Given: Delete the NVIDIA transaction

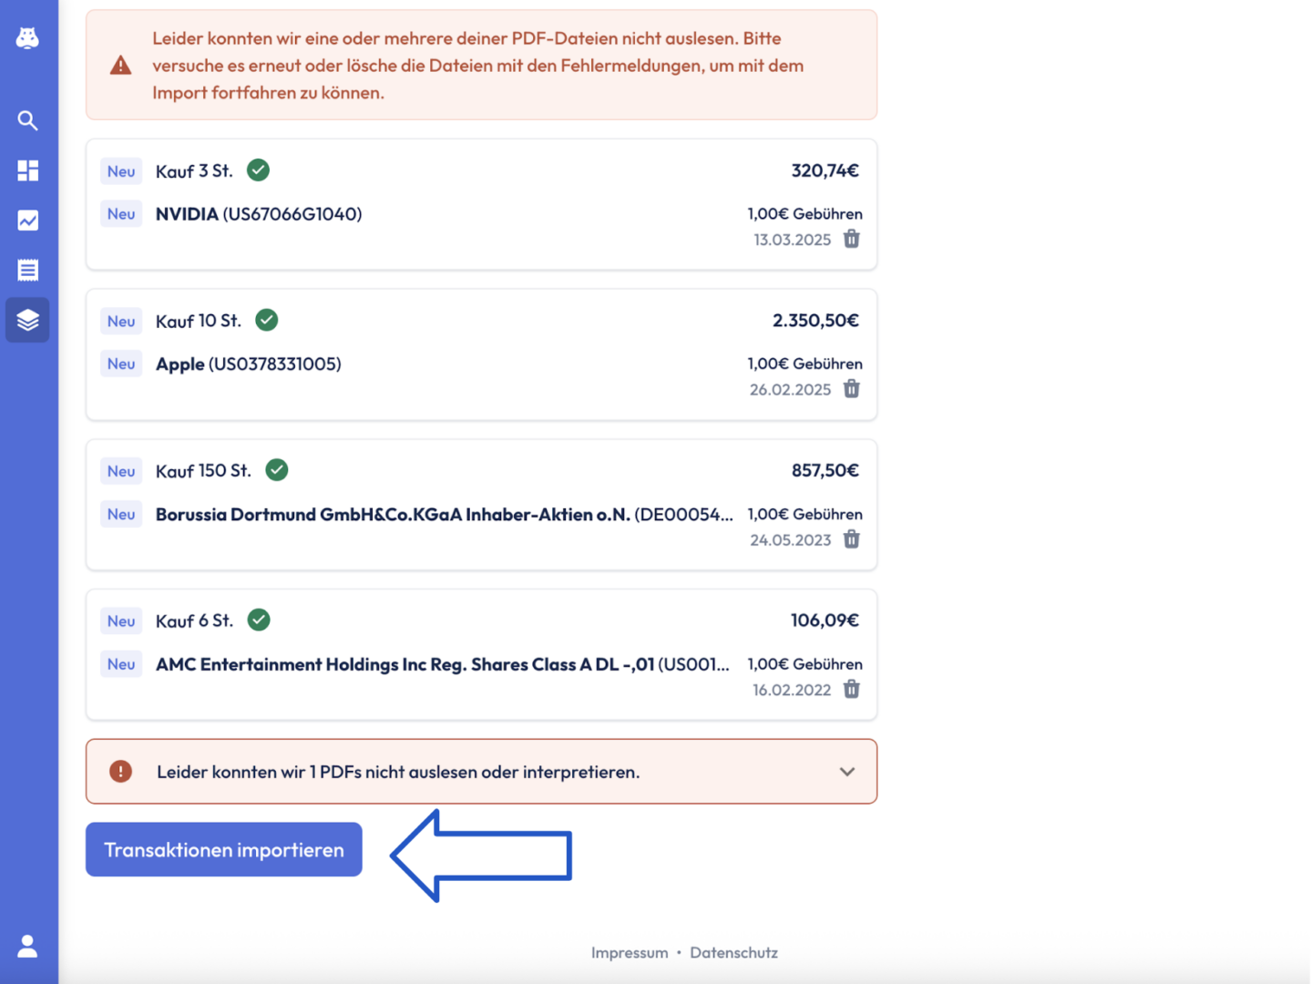Looking at the screenshot, I should pyautogui.click(x=852, y=239).
